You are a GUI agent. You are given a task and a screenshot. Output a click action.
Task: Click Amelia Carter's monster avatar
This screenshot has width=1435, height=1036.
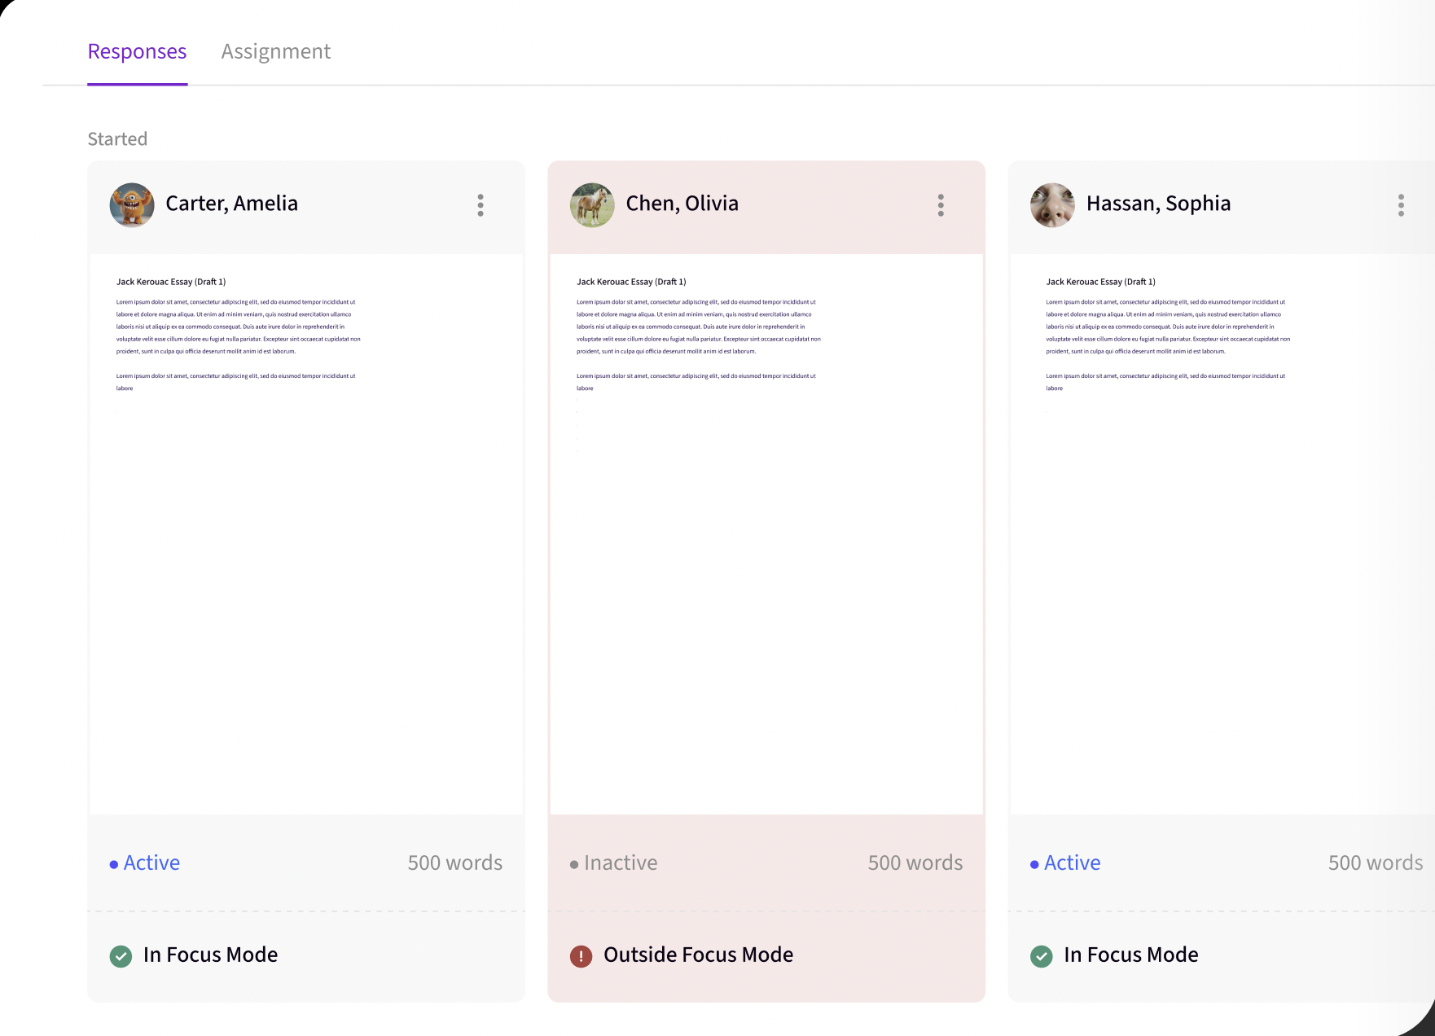132,205
